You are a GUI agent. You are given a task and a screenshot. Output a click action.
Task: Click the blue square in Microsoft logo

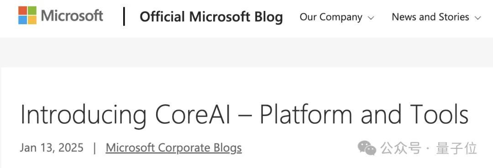(x=23, y=20)
